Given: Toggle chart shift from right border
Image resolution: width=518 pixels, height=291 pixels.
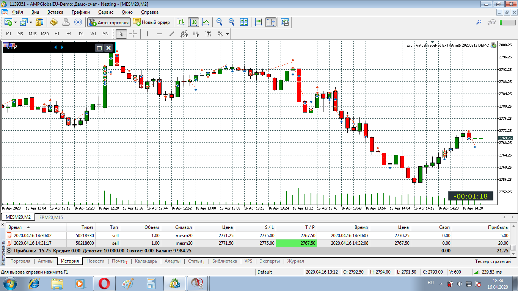Looking at the screenshot, I should click(271, 22).
